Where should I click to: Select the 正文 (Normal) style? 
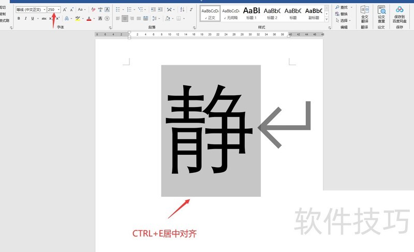210,13
